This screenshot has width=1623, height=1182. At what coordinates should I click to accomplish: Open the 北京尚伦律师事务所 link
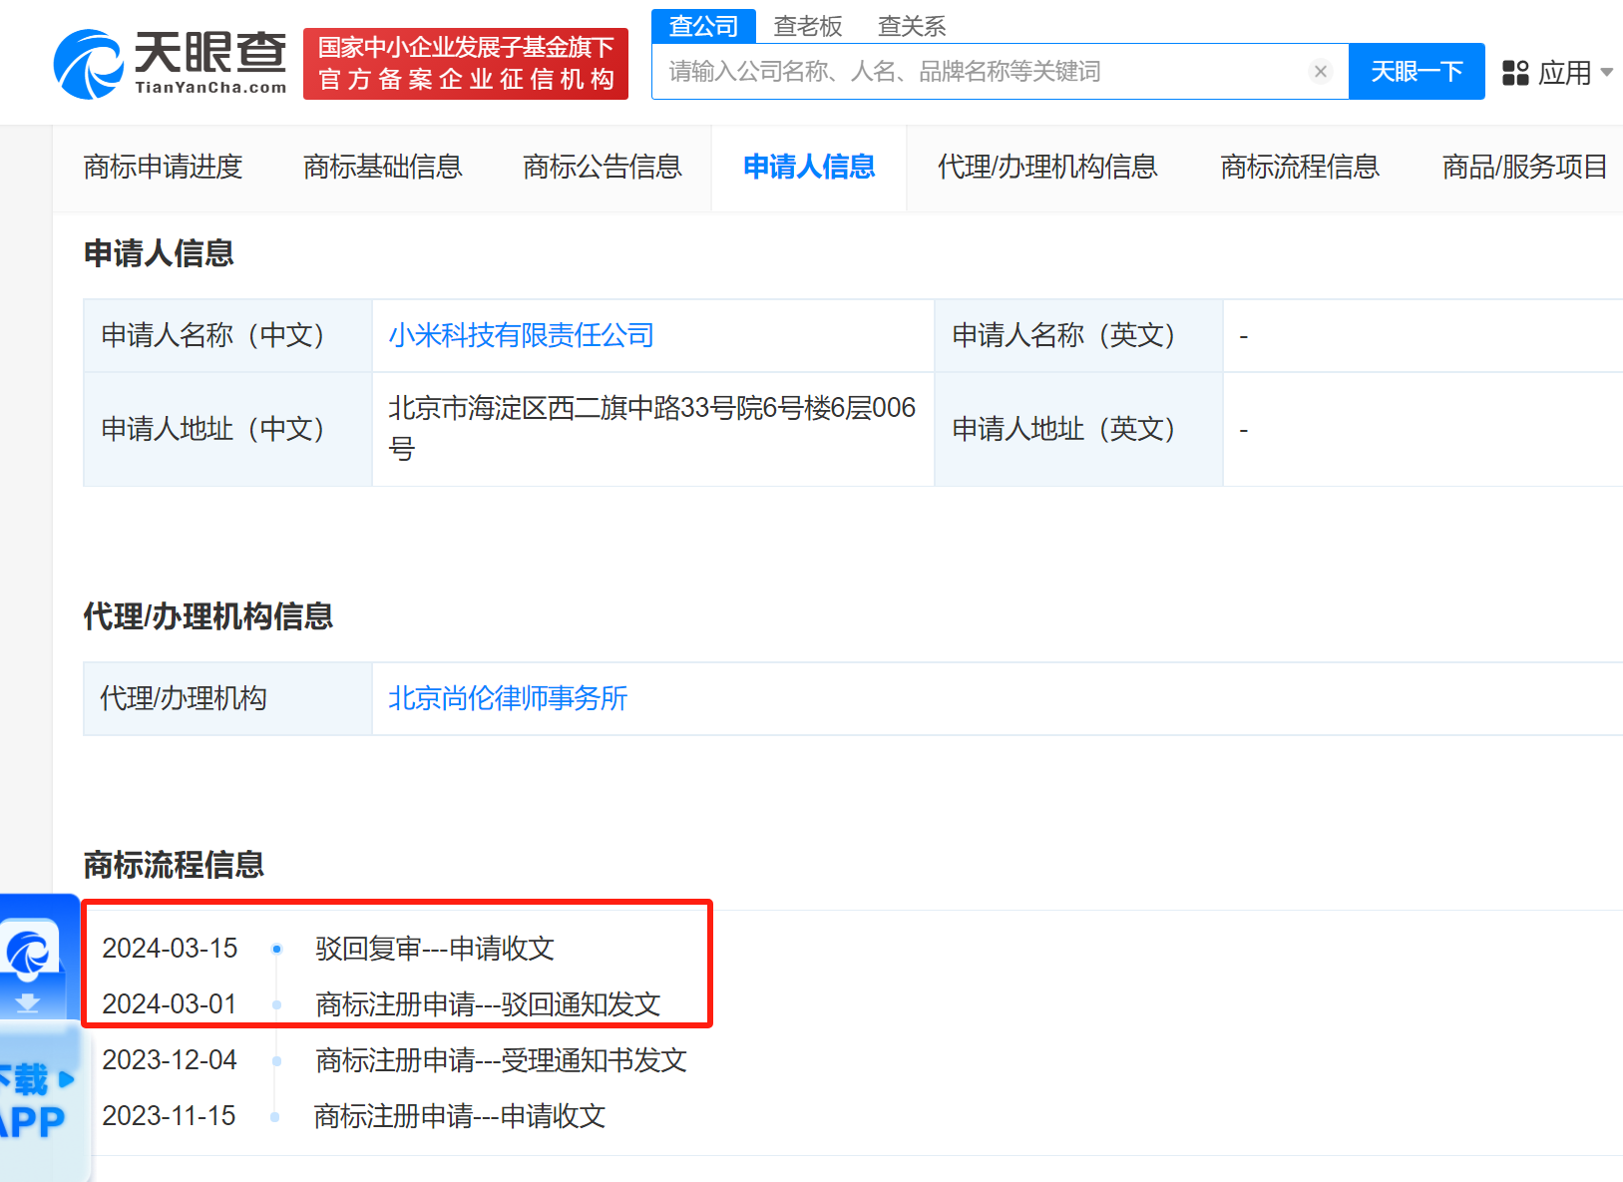[x=508, y=699]
